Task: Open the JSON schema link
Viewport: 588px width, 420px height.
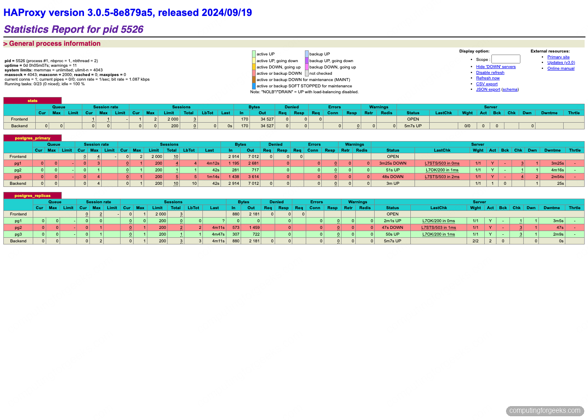Action: pyautogui.click(x=510, y=89)
